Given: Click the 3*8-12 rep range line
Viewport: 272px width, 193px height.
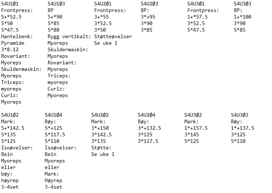Looking at the screenshot, I should pos(10,50).
